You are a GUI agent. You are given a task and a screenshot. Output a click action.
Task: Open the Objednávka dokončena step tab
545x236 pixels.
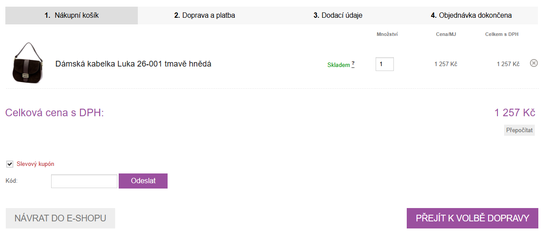(x=471, y=16)
